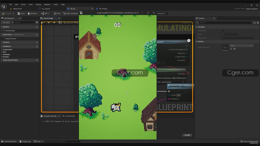260x146 pixels.
Task: Save the blueprint with Save icon
Action: [x=21, y=13]
